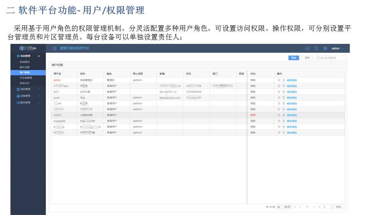Click the 管理员 role cell

pyautogui.click(x=110, y=80)
